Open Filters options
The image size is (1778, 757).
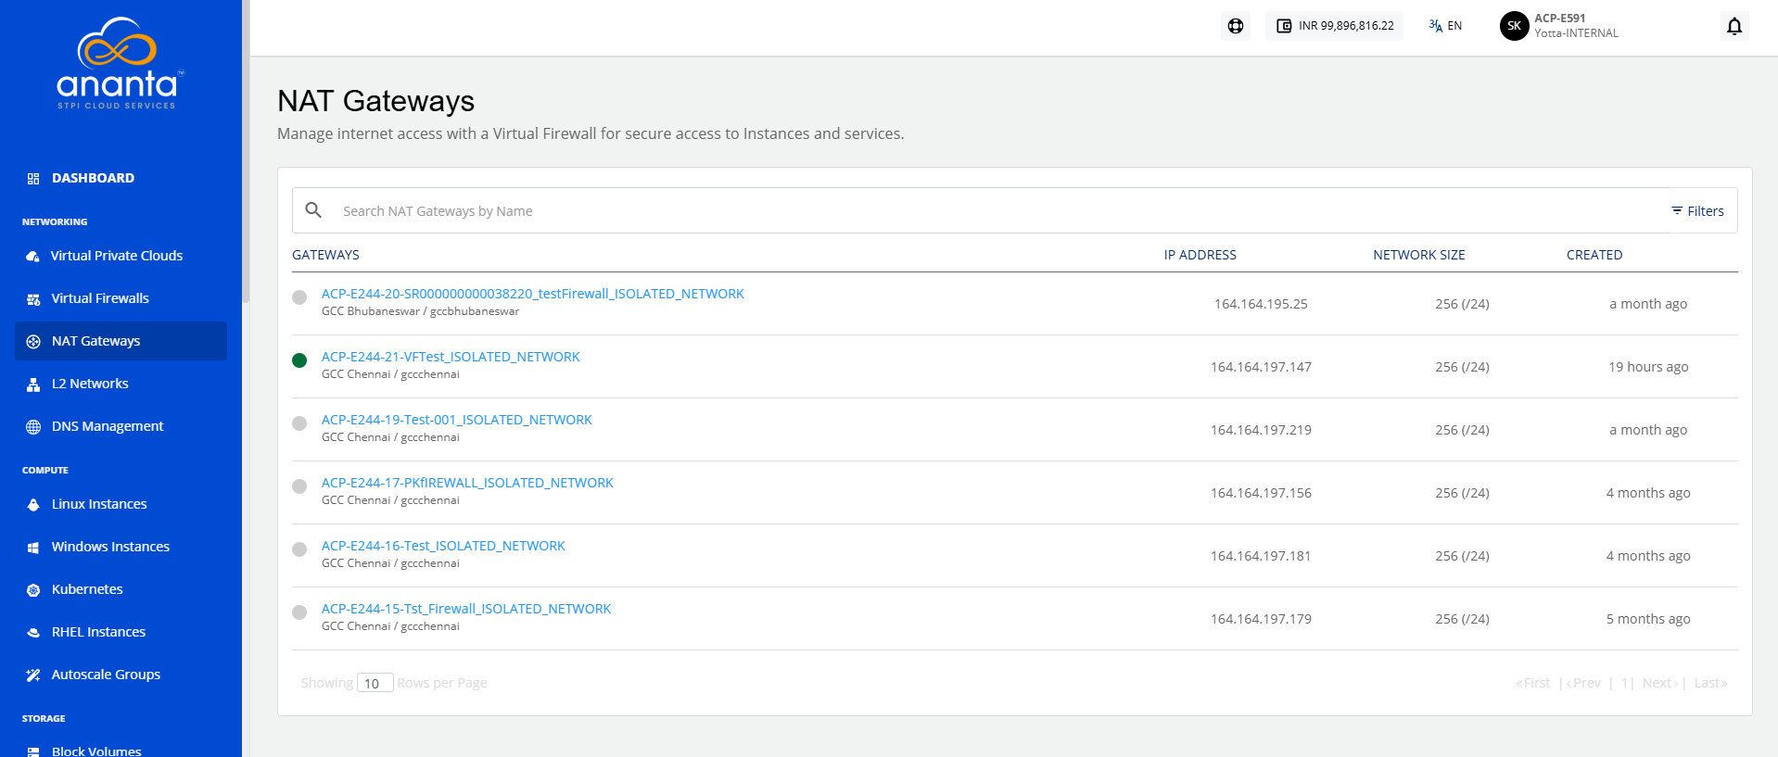click(x=1697, y=211)
